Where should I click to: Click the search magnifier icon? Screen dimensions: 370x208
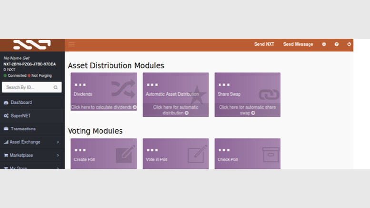coord(56,88)
